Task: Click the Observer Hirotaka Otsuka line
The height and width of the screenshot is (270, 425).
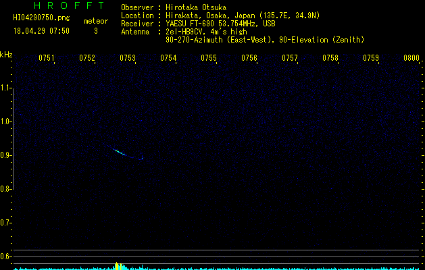Action: click(x=174, y=7)
